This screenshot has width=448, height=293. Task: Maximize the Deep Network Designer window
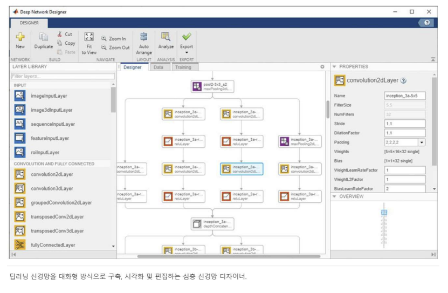point(412,12)
